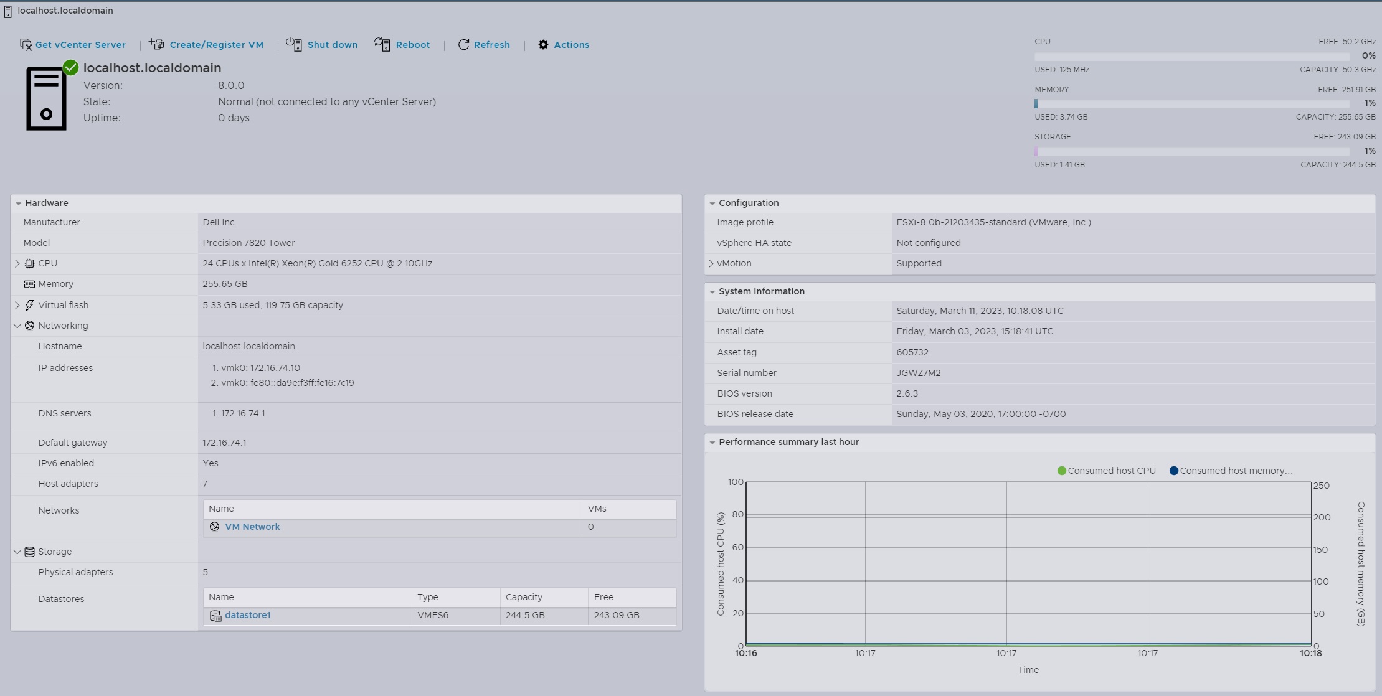Expand the vMotion row in Configuration
Image resolution: width=1382 pixels, height=696 pixels.
point(711,263)
